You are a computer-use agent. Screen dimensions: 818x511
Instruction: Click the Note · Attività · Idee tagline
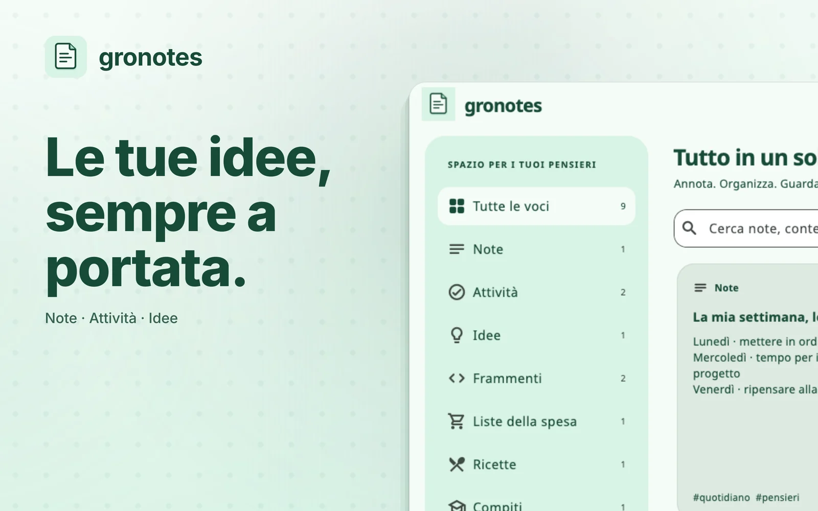[111, 318]
